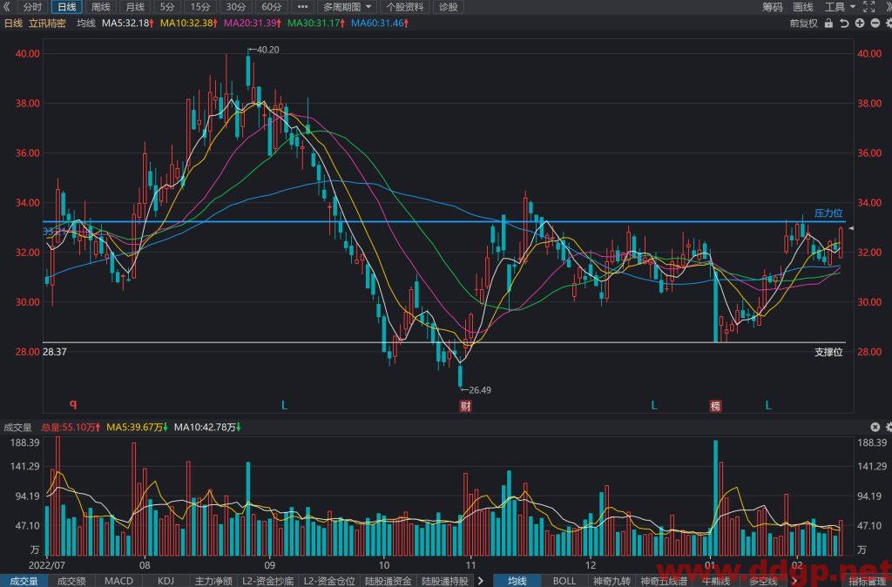This screenshot has height=587, width=892.
Task: Select the 均线 main indicator tab
Action: (x=517, y=581)
